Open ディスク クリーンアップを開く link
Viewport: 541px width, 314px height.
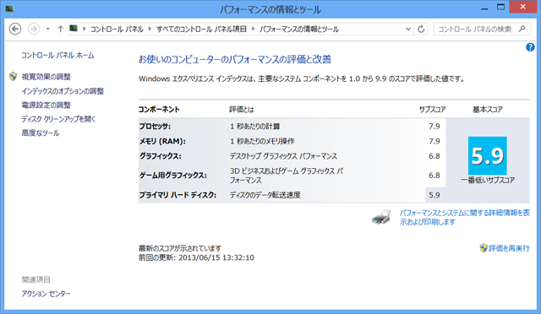coord(58,119)
